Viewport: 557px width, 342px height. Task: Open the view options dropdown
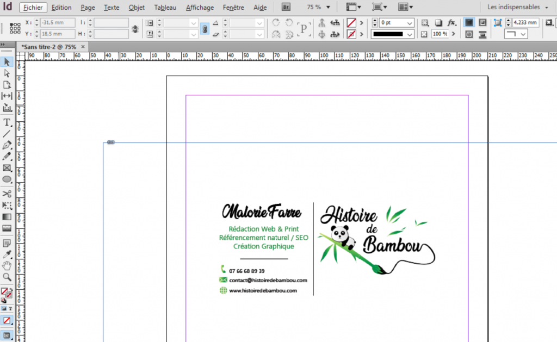(x=354, y=7)
